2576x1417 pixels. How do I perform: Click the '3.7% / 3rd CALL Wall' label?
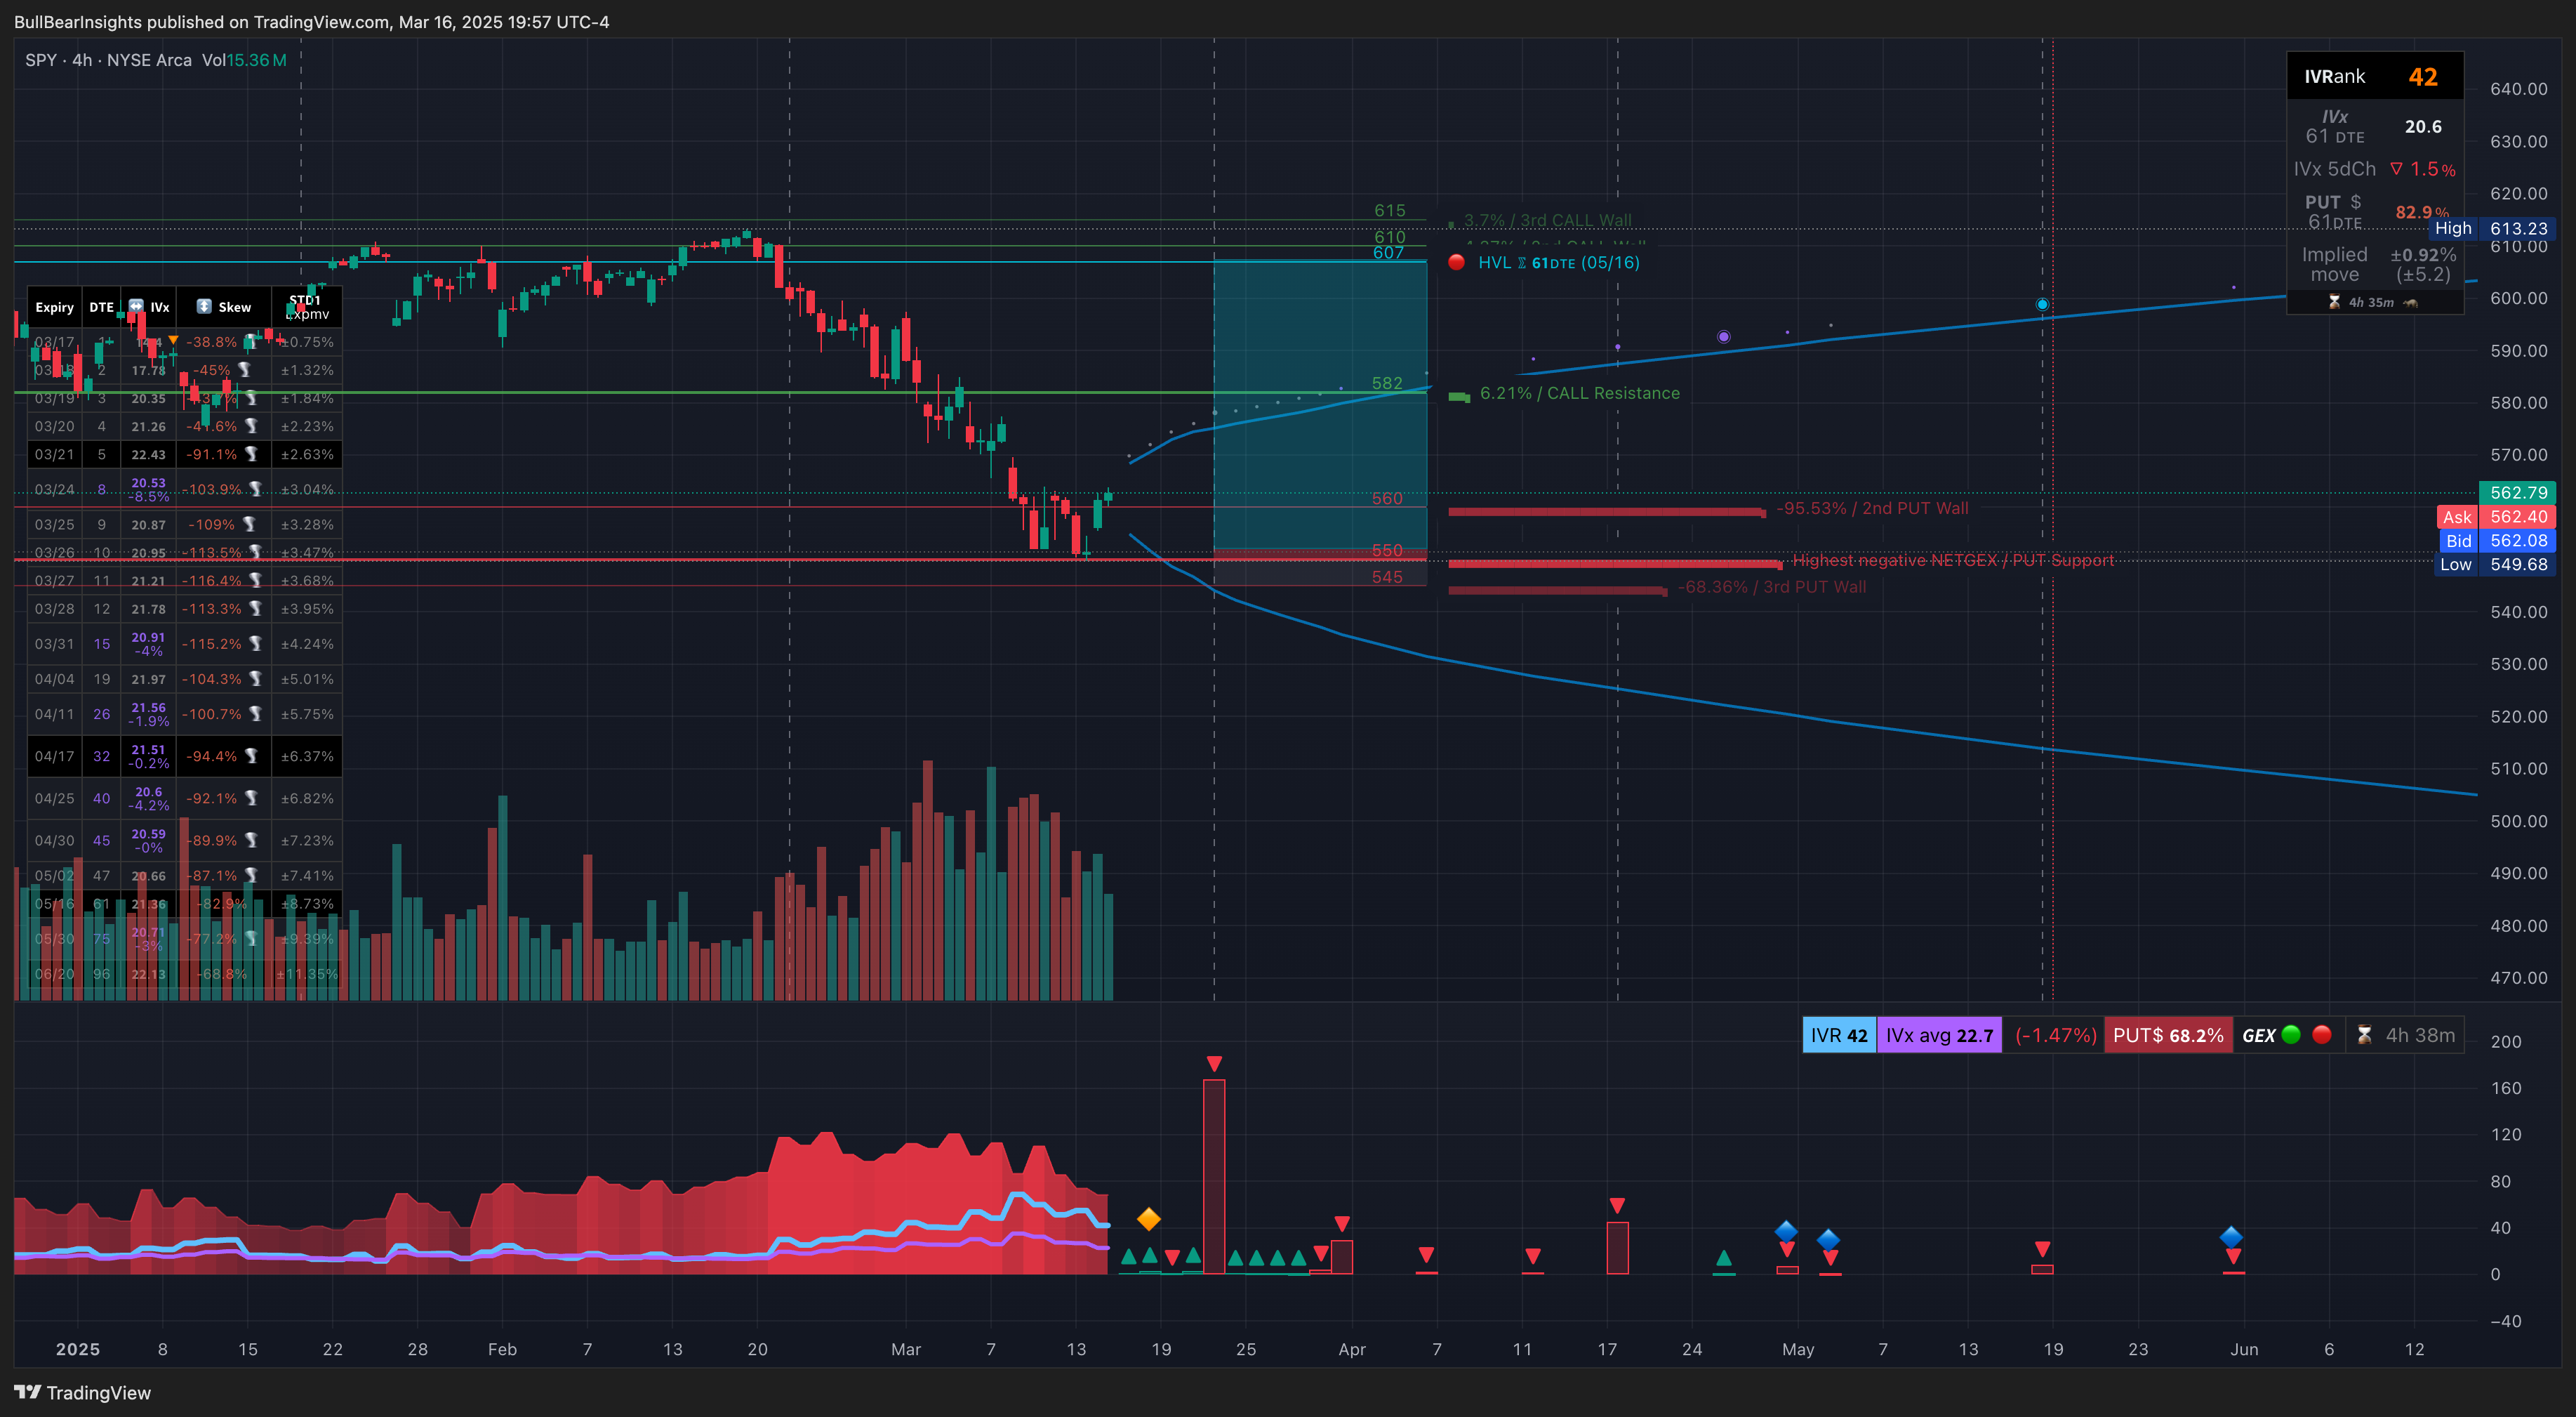(x=1547, y=220)
